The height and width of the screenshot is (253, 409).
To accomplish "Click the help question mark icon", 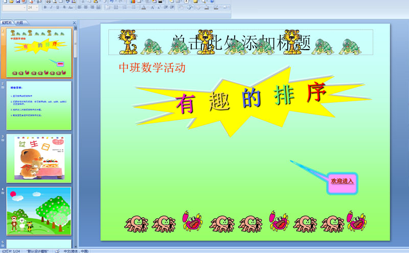I will tap(212, 2).
